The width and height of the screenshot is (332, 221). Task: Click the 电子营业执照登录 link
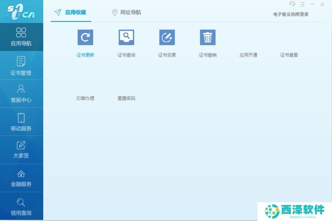[x=291, y=14]
